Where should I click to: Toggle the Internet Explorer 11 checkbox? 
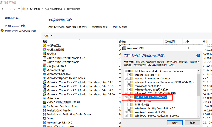[129, 75]
